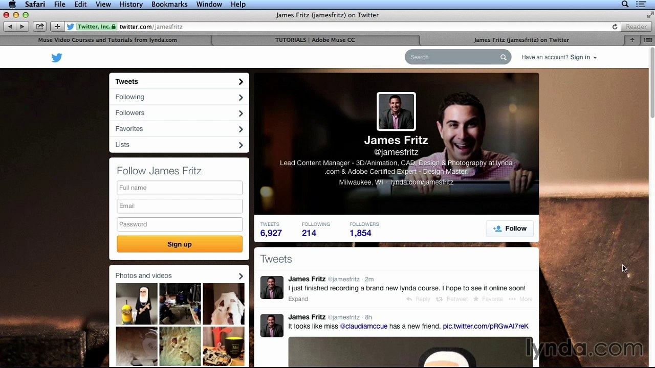Click the 6,927 tweets count
The height and width of the screenshot is (368, 655).
[271, 233]
